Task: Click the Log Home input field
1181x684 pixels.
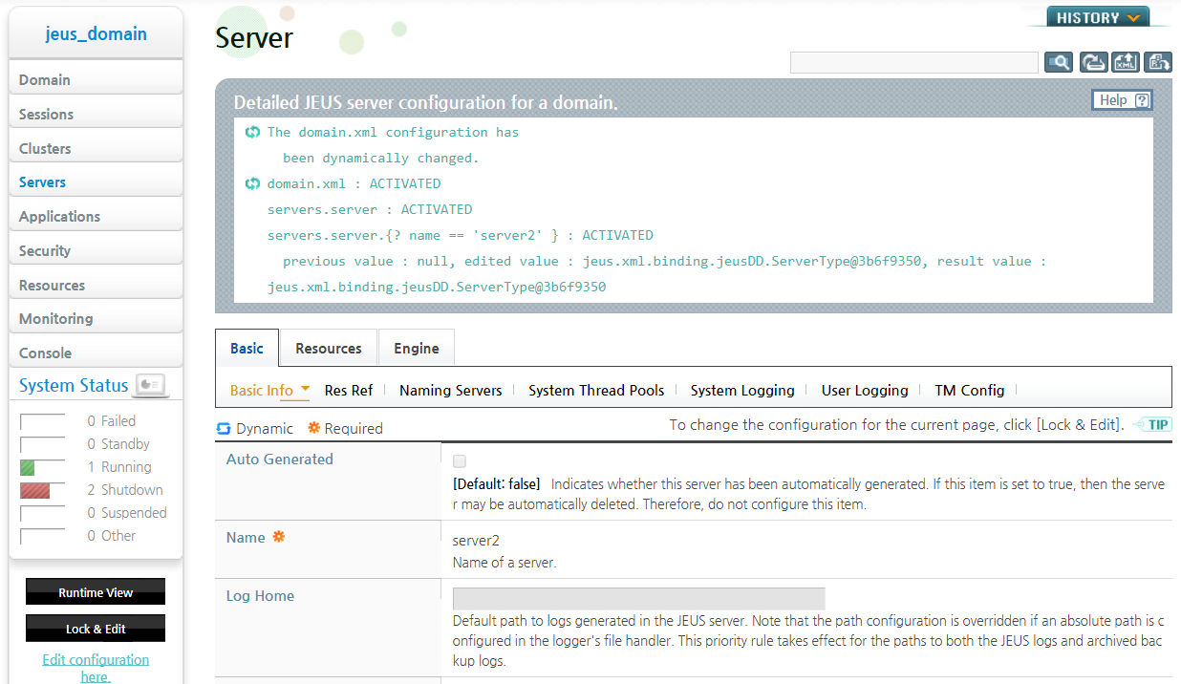Action: pyautogui.click(x=638, y=598)
